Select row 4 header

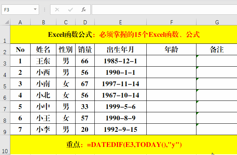pyautogui.click(x=5, y=72)
